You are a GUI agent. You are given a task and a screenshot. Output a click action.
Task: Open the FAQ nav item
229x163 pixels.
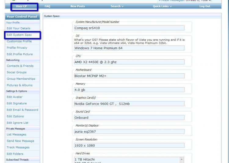(47, 6)
